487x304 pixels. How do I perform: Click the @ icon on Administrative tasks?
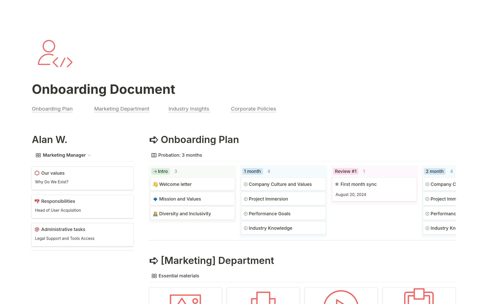click(37, 229)
